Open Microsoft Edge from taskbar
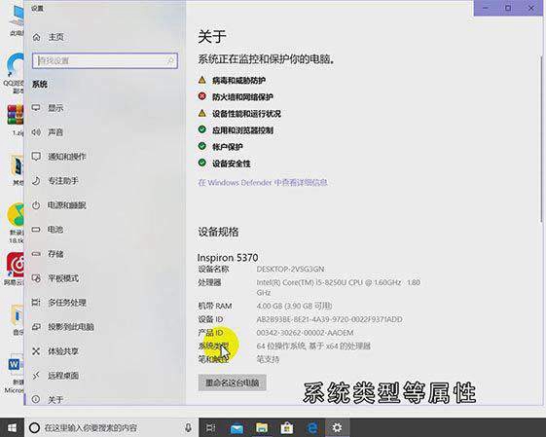The height and width of the screenshot is (437, 546). 312,427
